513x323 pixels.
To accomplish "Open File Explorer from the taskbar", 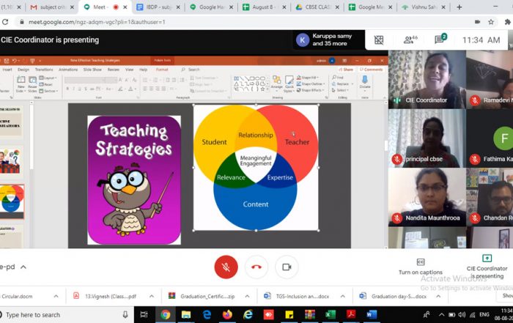I will (x=186, y=314).
